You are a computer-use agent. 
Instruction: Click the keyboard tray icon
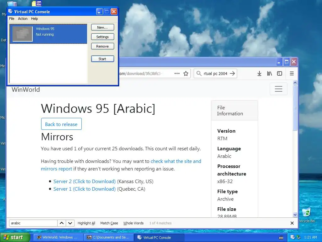pos(281,238)
